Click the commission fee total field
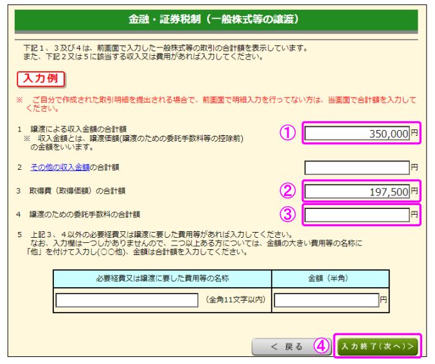 (357, 215)
